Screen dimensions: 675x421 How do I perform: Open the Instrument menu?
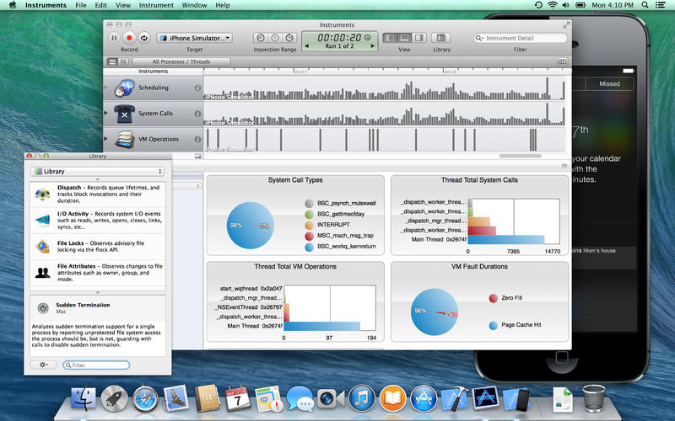156,5
